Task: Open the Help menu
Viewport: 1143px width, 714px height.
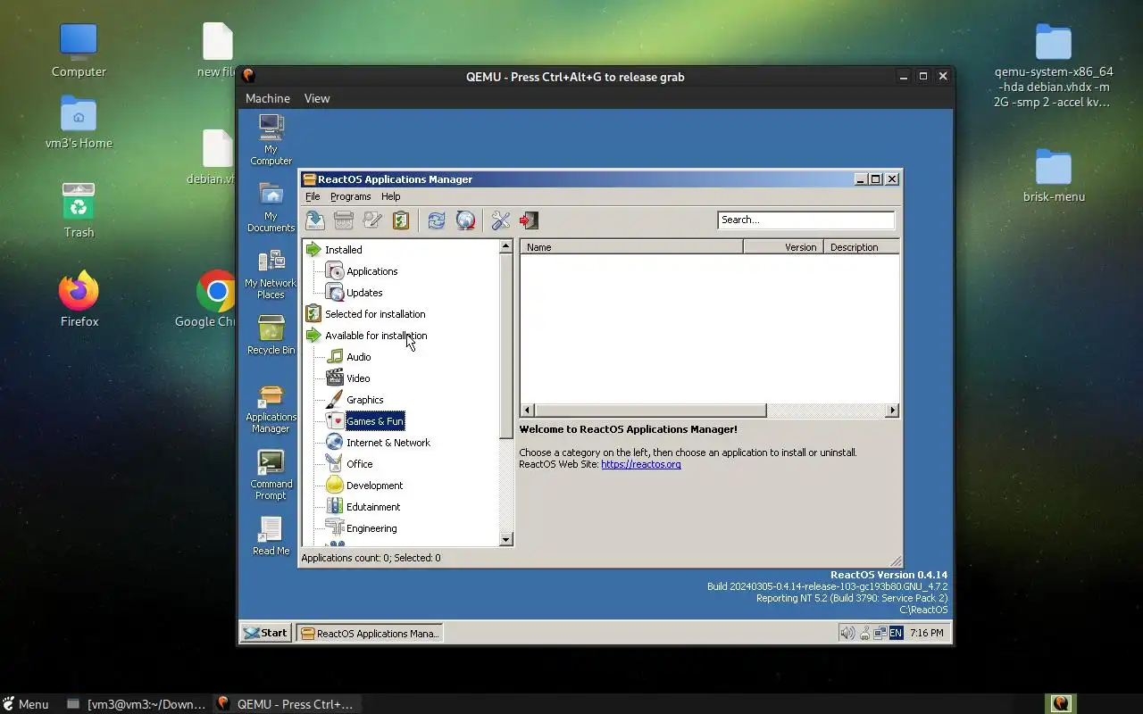Action: tap(390, 196)
